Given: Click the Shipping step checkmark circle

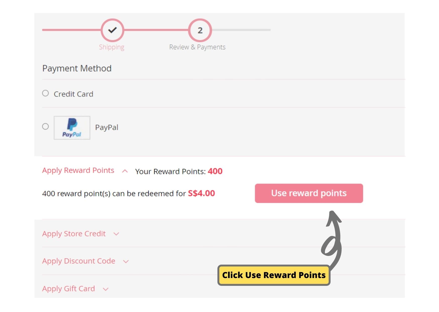Looking at the screenshot, I should tap(112, 30).
